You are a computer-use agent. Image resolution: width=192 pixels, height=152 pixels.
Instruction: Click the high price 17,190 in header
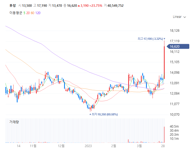[42, 6]
